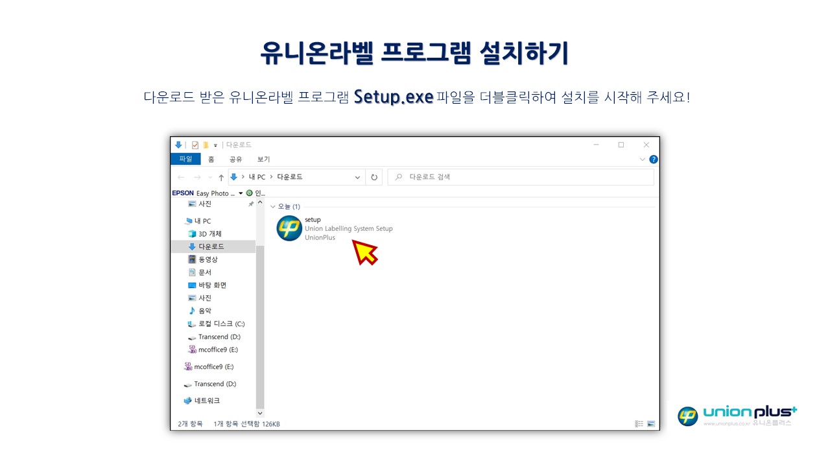The image size is (830, 467).
Task: Open the 파일 menu tab
Action: click(185, 159)
